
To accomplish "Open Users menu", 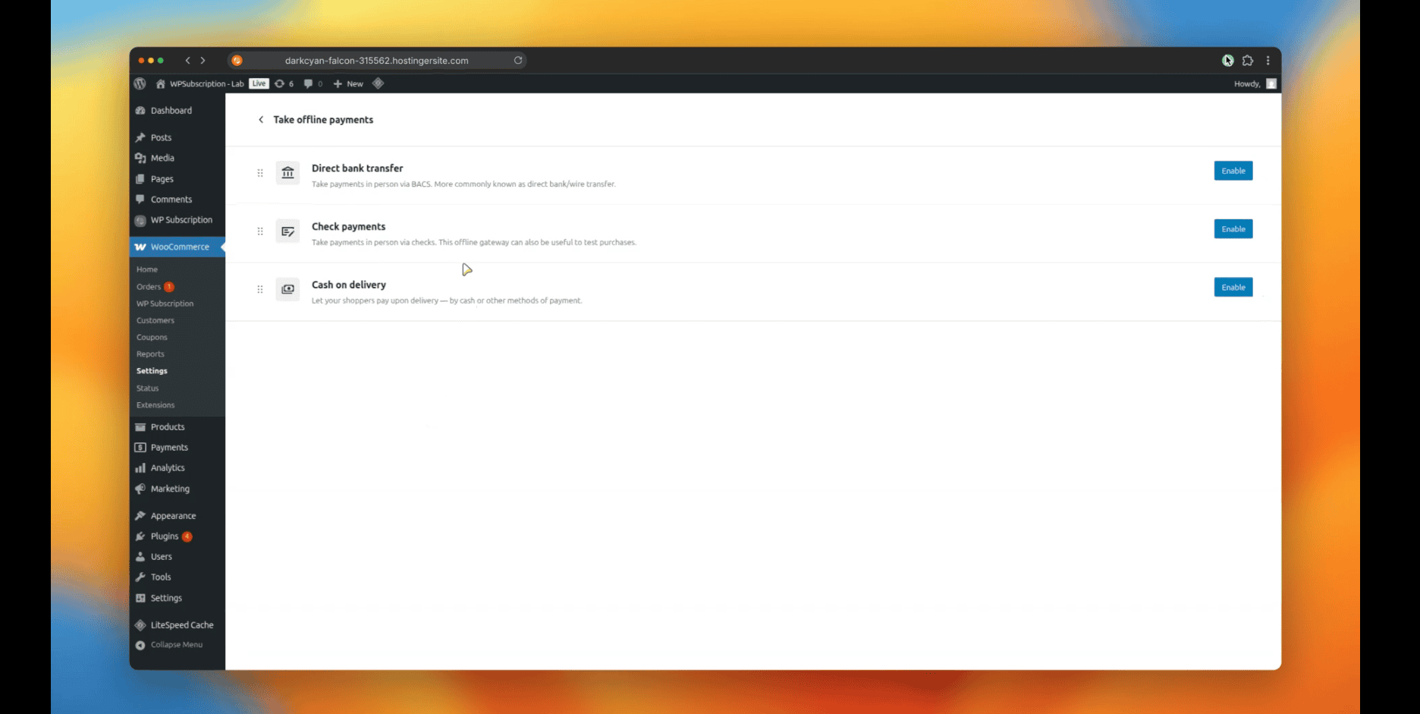I will pos(177,557).
